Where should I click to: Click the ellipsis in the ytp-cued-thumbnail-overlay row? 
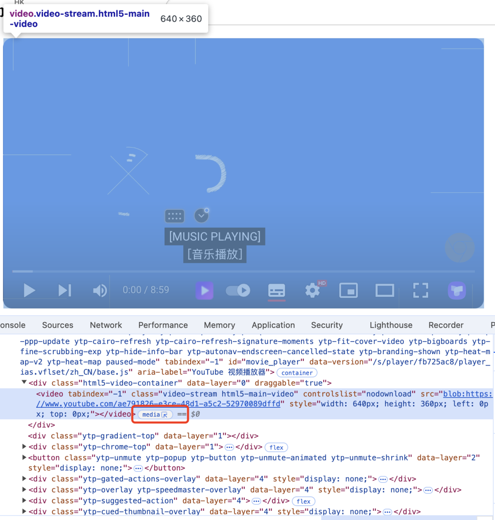pyautogui.click(x=387, y=512)
